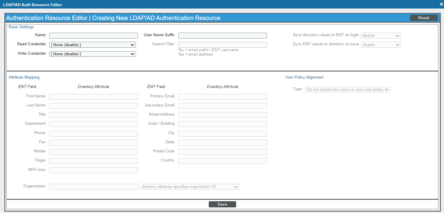The image size is (444, 213).
Task: Focus the MFA User attribute field
Action: pos(93,170)
